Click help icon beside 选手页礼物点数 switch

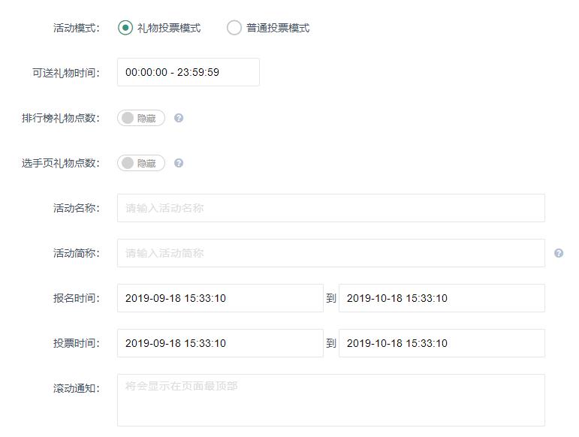tap(179, 163)
